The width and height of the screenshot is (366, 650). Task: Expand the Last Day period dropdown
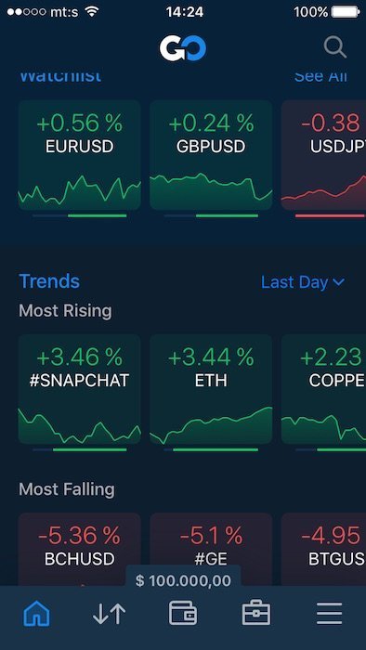tap(303, 282)
